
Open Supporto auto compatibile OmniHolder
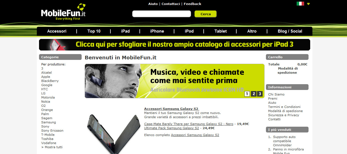[284, 141]
